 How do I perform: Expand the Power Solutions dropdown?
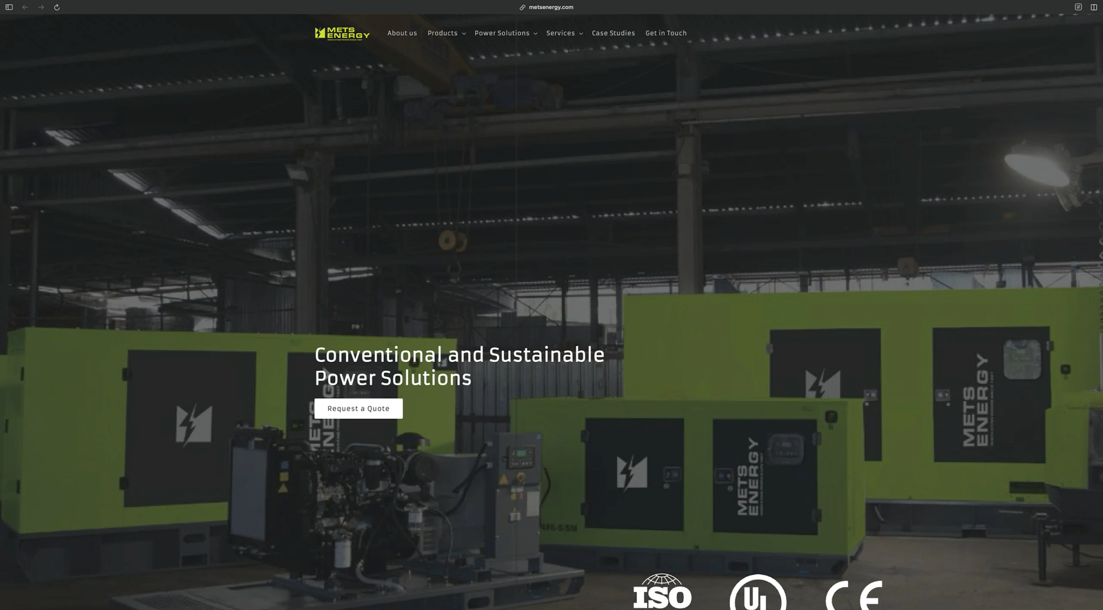click(505, 33)
